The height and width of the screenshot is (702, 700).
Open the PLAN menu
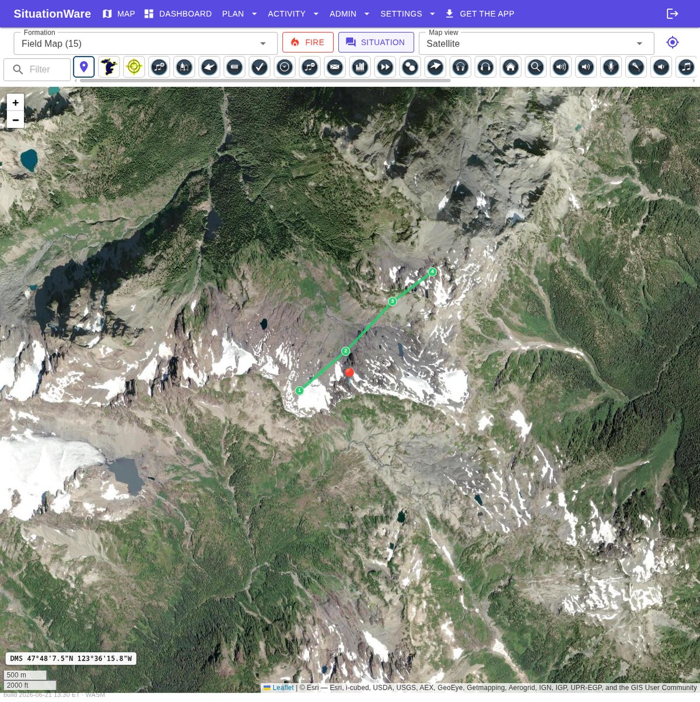click(233, 13)
